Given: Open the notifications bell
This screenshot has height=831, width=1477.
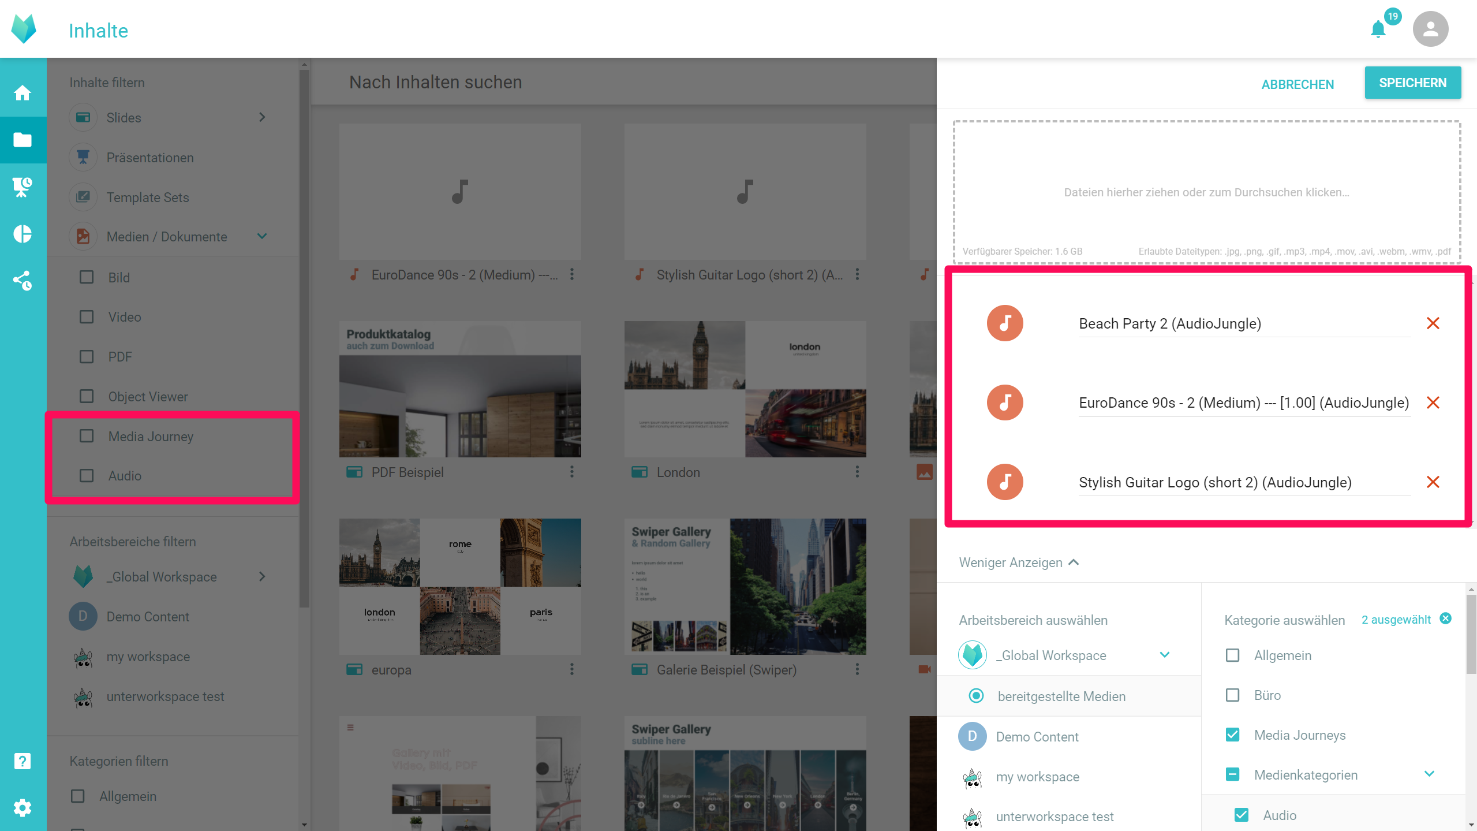Looking at the screenshot, I should pos(1378,29).
